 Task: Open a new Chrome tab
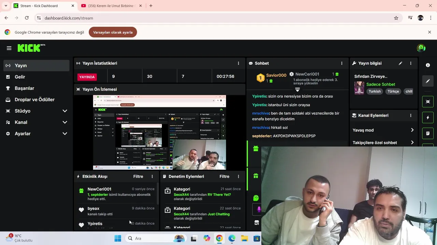point(151,6)
